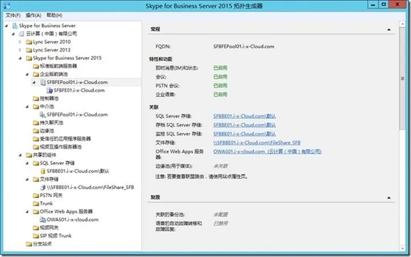This screenshot has width=411, height=257.
Task: Expand the Lync Server 2013 node
Action: click(20, 50)
